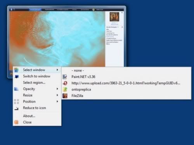Click the Select window icon
This screenshot has height=145, width=194.
(x=16, y=70)
